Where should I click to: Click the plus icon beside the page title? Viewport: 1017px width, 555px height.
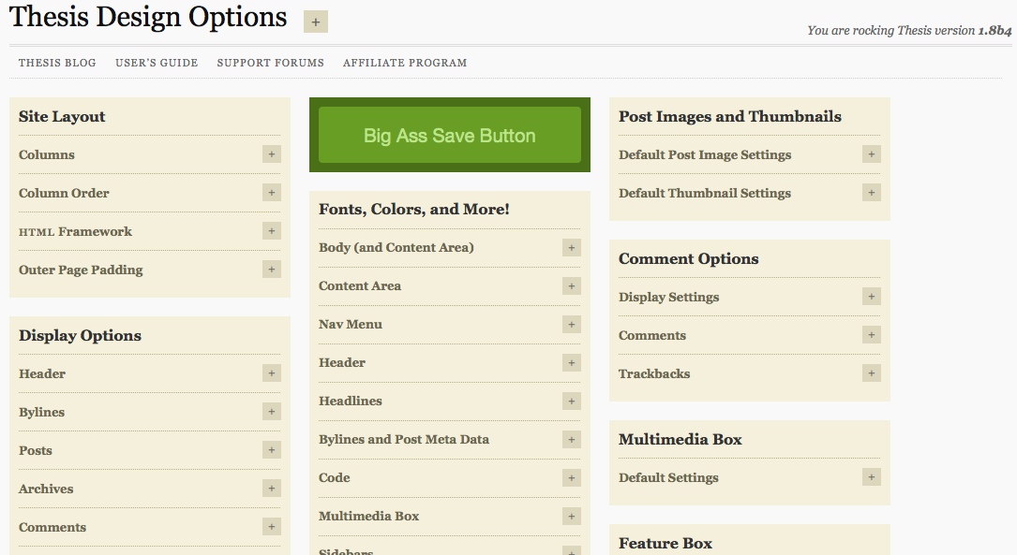pyautogui.click(x=315, y=22)
